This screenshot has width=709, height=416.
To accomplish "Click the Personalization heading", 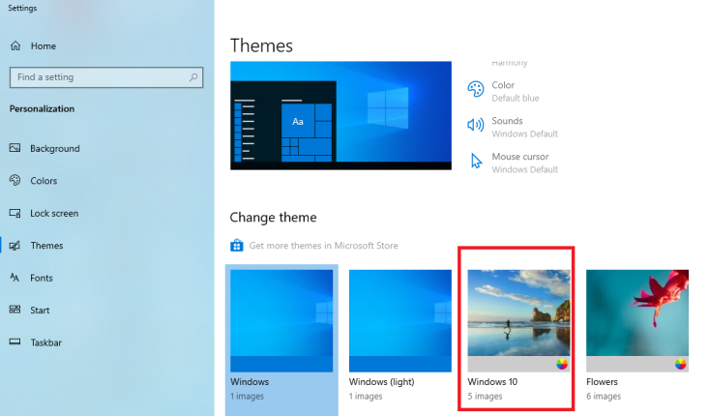I will click(x=42, y=108).
